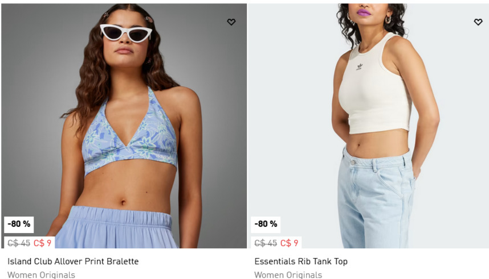This screenshot has width=489, height=279.
Task: Open the Island Club Allover Print Bralette title
Action: click(73, 261)
